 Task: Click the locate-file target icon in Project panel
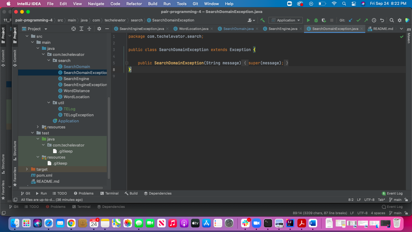tap(74, 29)
